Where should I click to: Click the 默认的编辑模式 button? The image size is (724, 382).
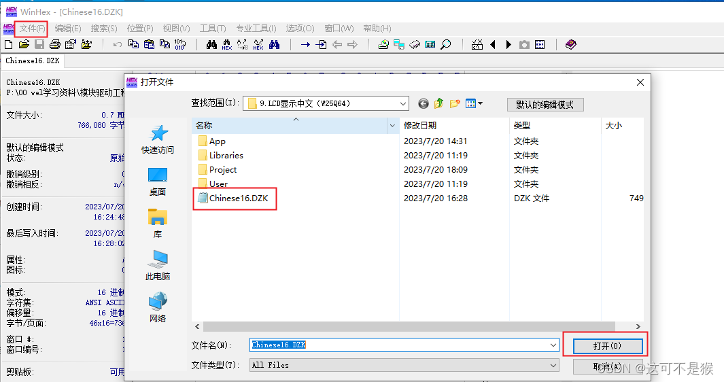(545, 105)
